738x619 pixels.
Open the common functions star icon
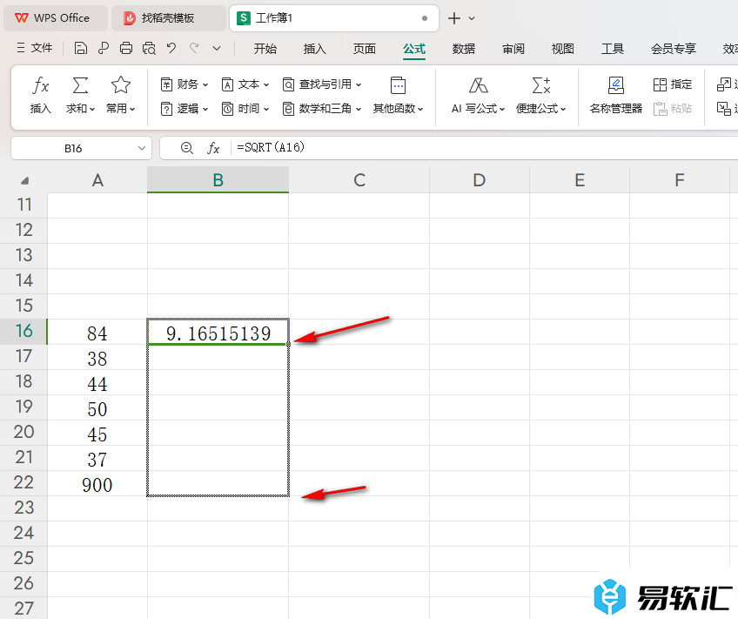pyautogui.click(x=120, y=85)
